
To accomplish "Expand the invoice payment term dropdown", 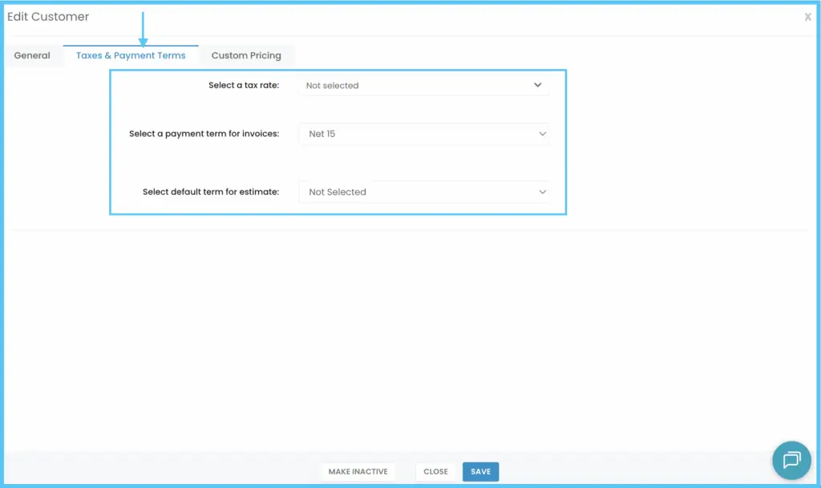I will pos(423,134).
